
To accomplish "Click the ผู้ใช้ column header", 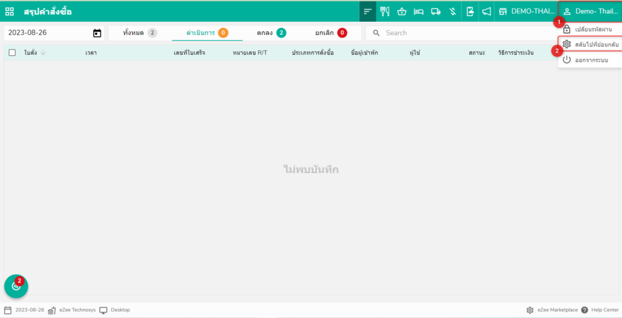I will click(415, 53).
